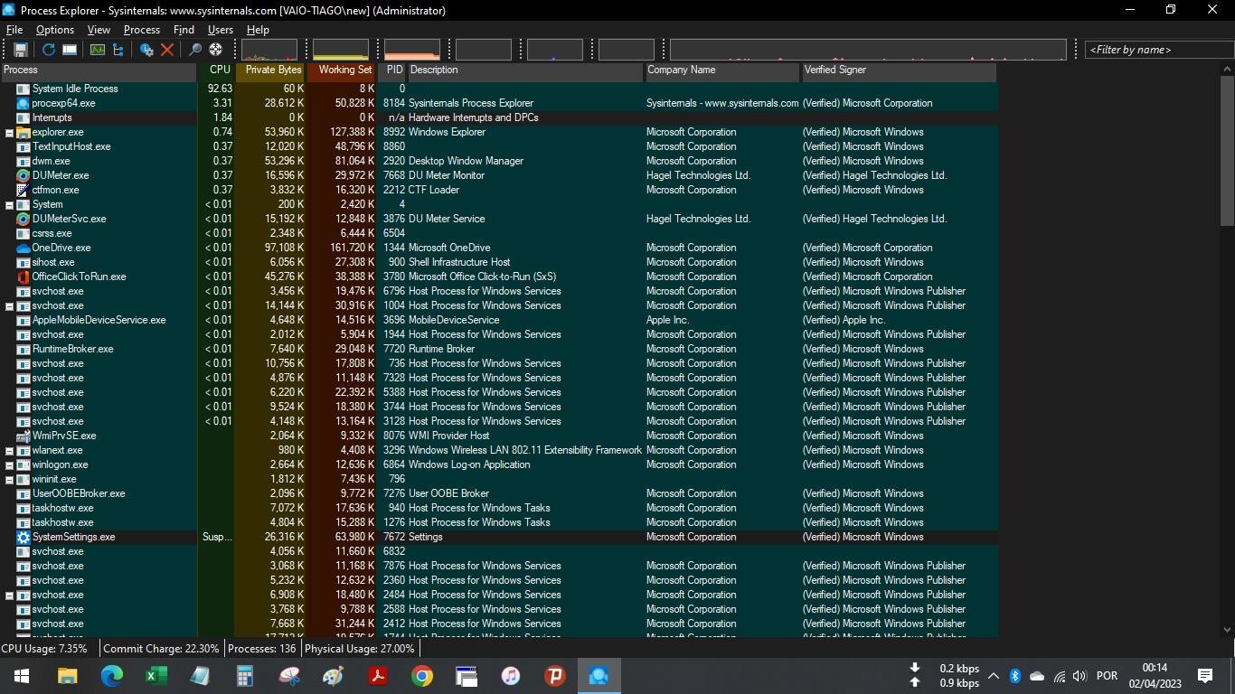1235x694 pixels.
Task: Sort by Private Bytes column header
Action: point(271,70)
